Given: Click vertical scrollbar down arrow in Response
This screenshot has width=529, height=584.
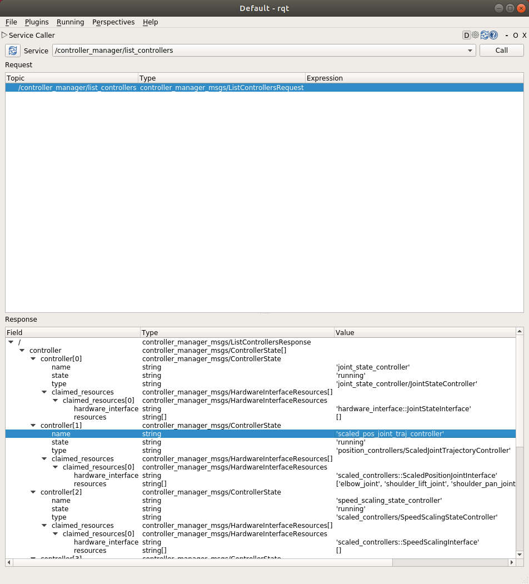Looking at the screenshot, I should point(520,555).
